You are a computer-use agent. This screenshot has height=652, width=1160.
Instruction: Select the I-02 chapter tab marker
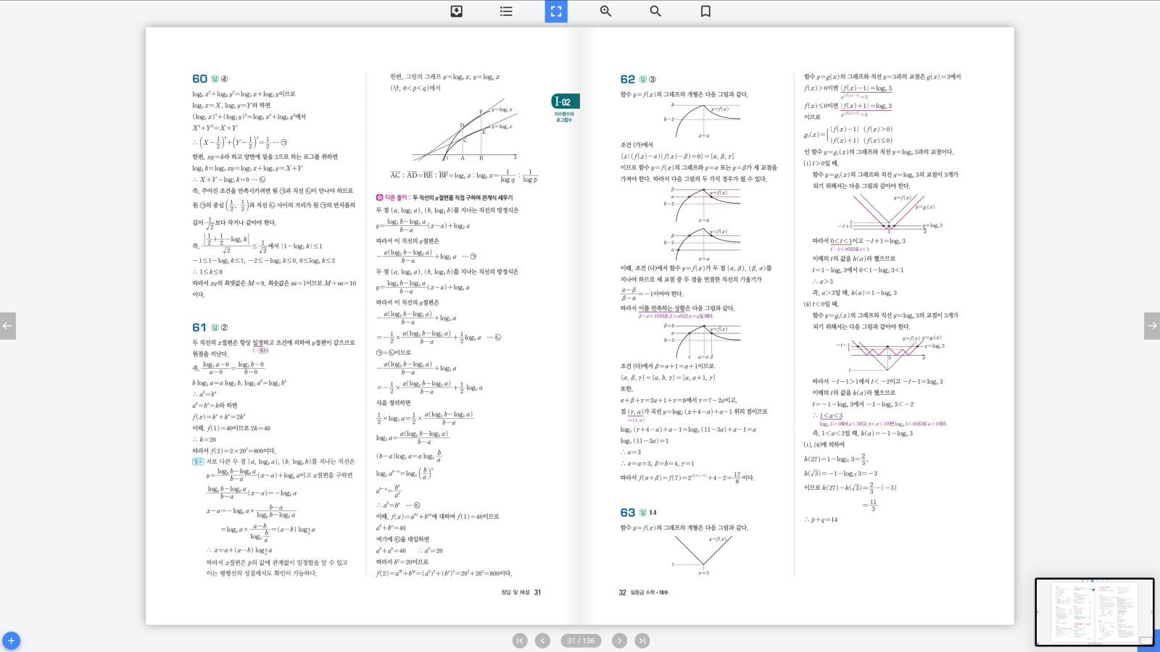[x=565, y=102]
